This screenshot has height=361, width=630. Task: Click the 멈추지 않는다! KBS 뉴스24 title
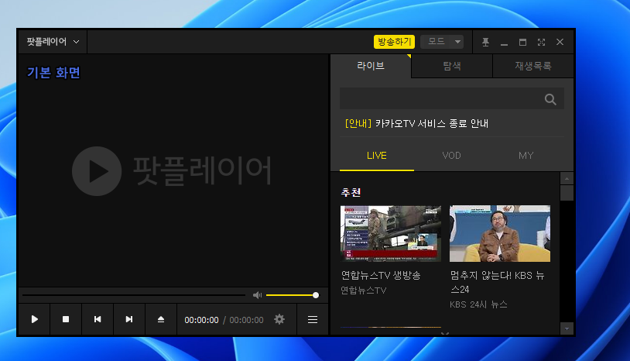[498, 282]
